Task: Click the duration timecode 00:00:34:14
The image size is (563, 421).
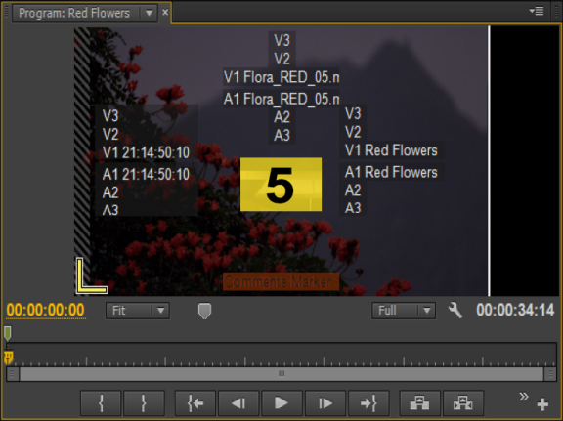Action: point(515,310)
